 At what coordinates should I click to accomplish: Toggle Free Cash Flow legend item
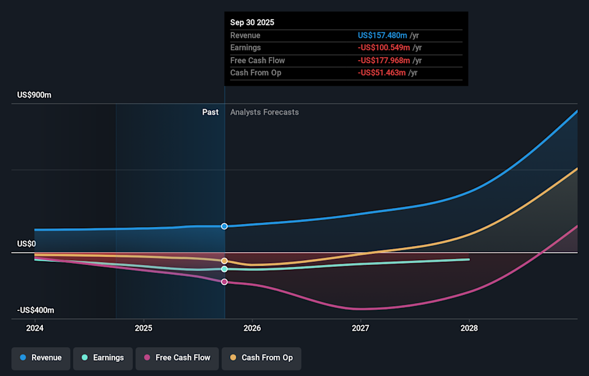click(177, 358)
